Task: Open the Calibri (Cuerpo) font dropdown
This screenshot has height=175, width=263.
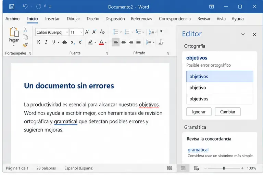Action: tap(67, 32)
